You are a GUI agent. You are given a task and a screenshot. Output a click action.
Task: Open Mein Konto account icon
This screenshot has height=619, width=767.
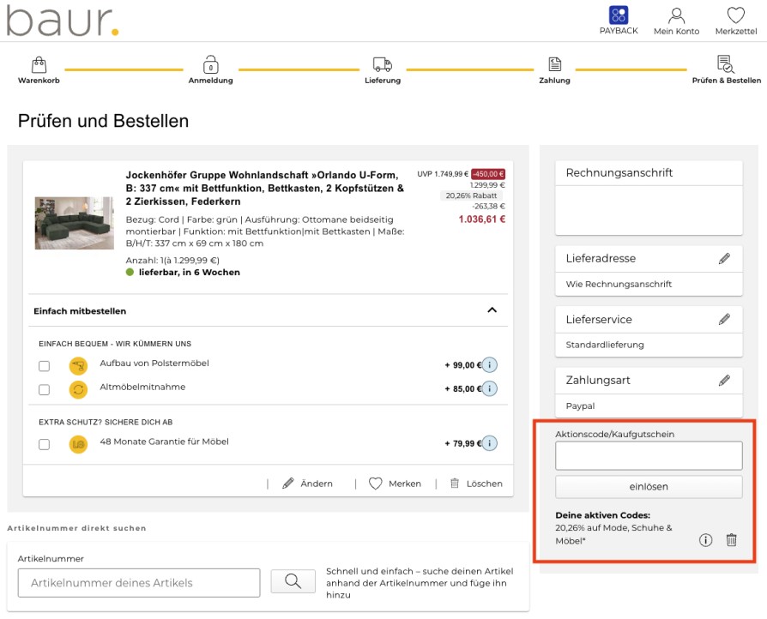(x=676, y=15)
